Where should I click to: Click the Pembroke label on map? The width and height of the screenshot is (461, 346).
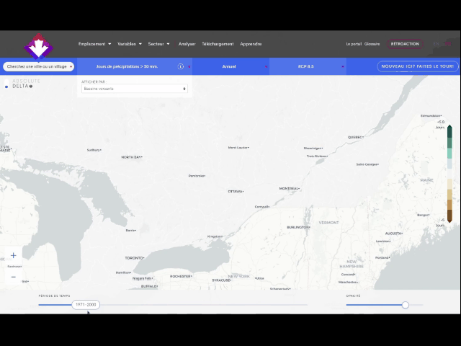(x=197, y=176)
